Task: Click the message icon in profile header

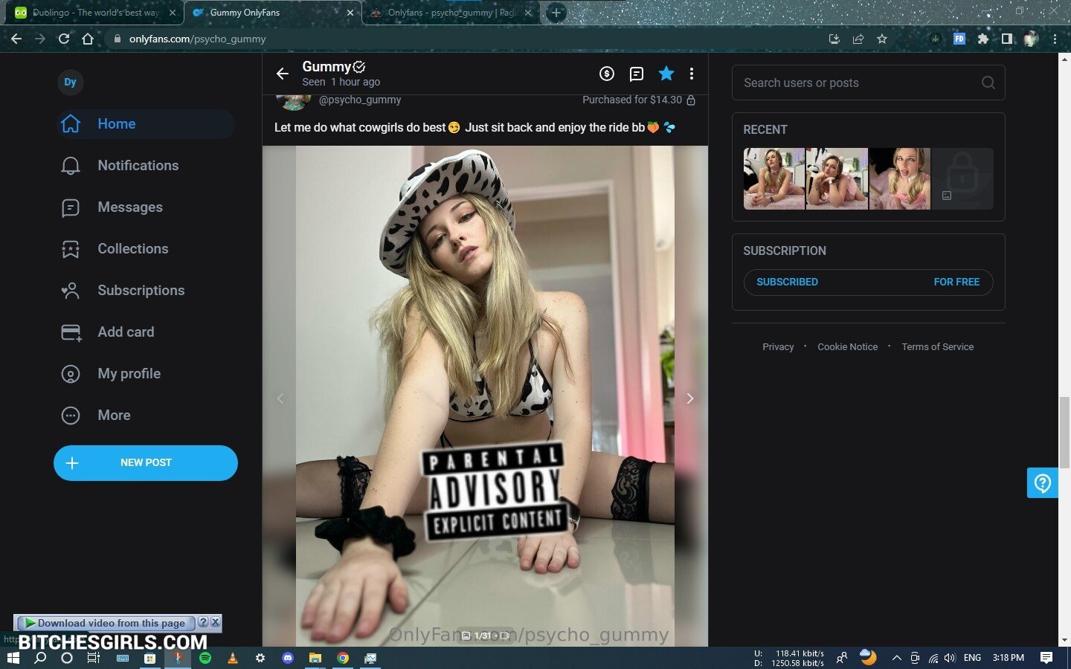Action: click(637, 74)
